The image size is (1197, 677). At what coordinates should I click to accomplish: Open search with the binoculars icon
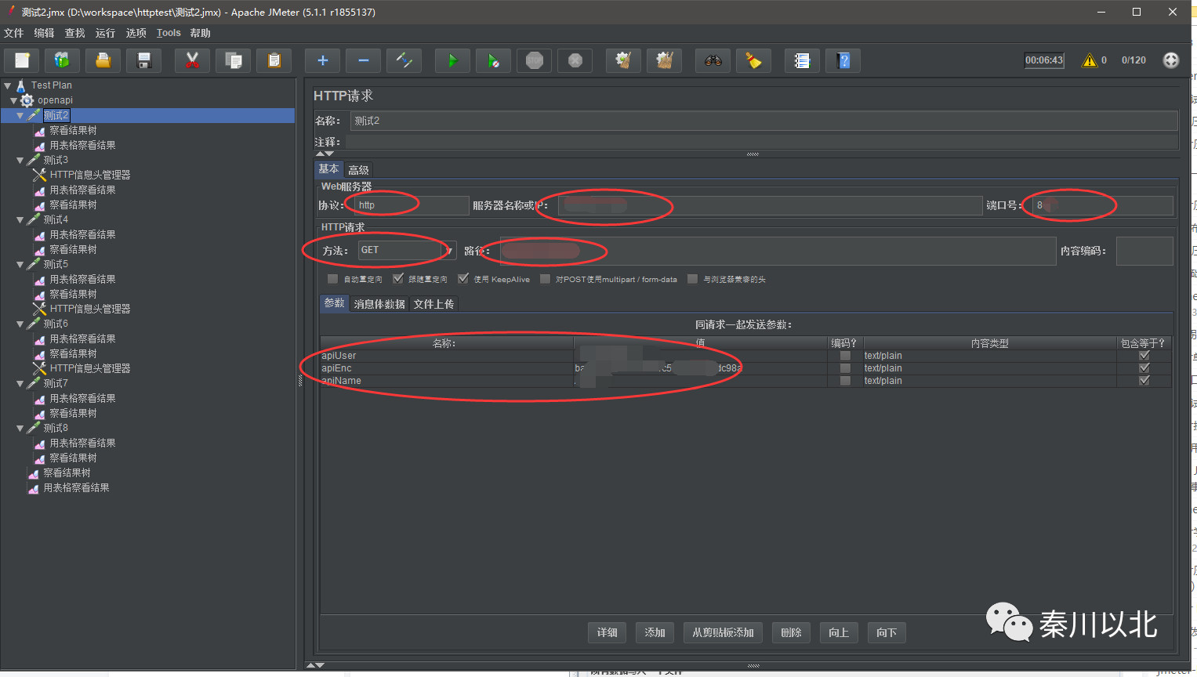pyautogui.click(x=713, y=60)
